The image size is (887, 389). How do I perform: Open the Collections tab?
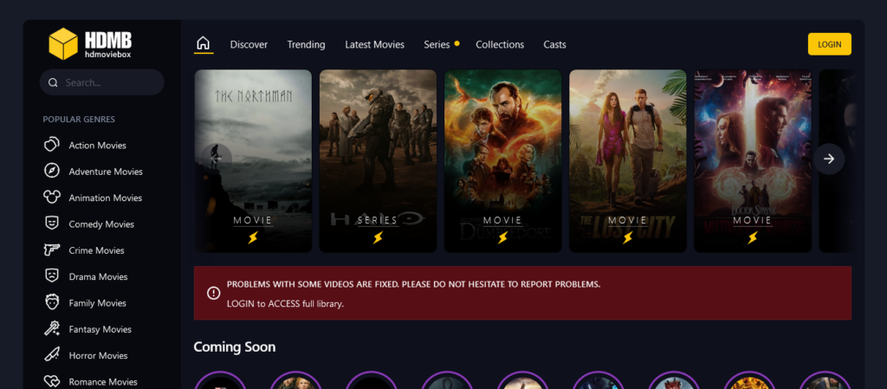click(x=500, y=45)
